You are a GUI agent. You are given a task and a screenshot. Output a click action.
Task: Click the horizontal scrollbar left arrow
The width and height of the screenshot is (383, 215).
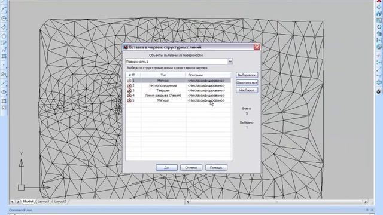(188, 202)
